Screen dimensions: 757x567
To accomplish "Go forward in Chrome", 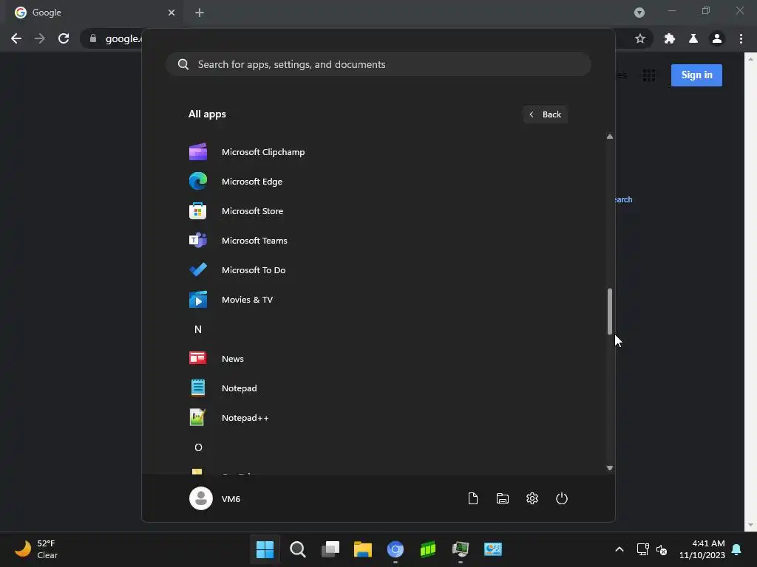I will tap(40, 38).
